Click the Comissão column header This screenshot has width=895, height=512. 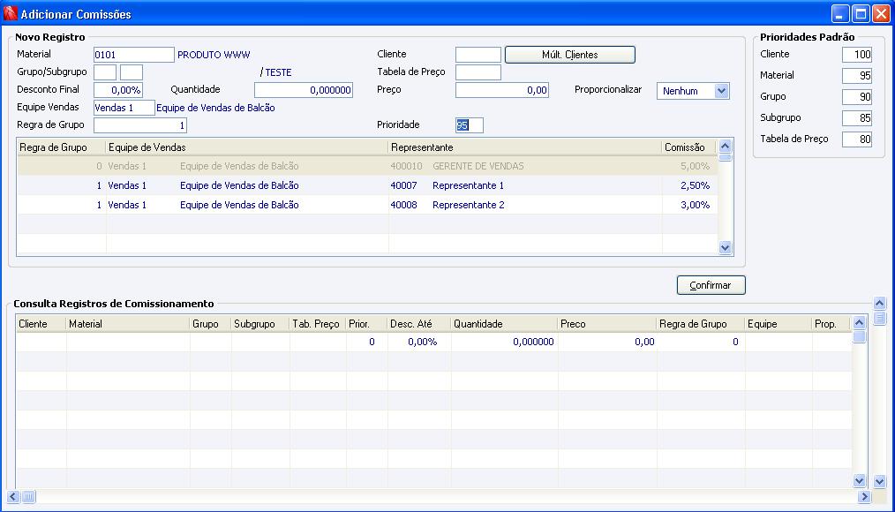tap(688, 147)
